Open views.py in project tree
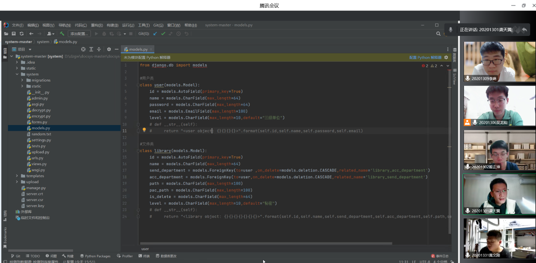This screenshot has width=536, height=263. click(x=39, y=164)
